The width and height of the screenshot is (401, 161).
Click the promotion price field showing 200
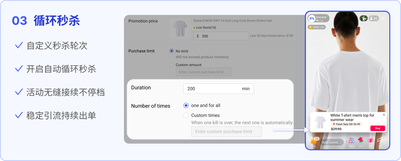tap(221, 36)
